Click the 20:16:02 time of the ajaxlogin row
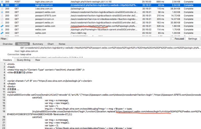This screenshot has width=201, height=129. [x=147, y=30]
